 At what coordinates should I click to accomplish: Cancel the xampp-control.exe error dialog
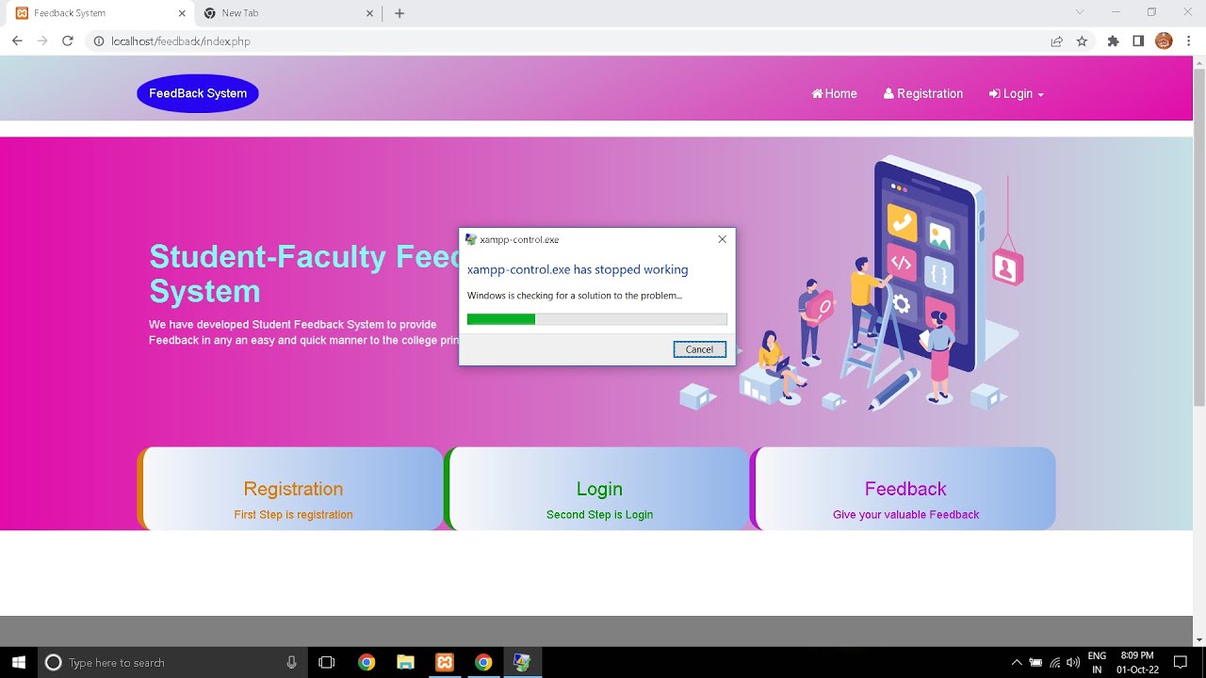(700, 349)
